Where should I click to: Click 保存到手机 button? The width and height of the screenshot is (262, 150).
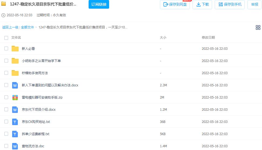(230, 4)
